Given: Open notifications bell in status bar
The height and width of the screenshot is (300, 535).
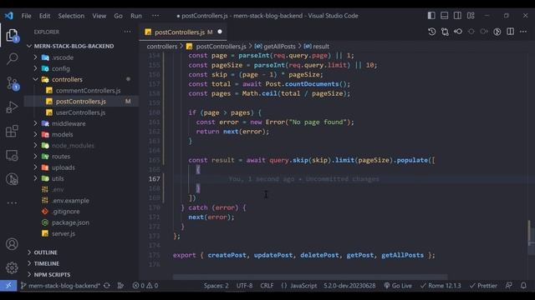Looking at the screenshot, I should [523, 285].
